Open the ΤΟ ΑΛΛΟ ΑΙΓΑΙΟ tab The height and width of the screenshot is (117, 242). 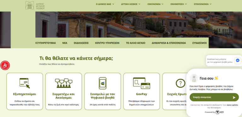click(x=135, y=43)
